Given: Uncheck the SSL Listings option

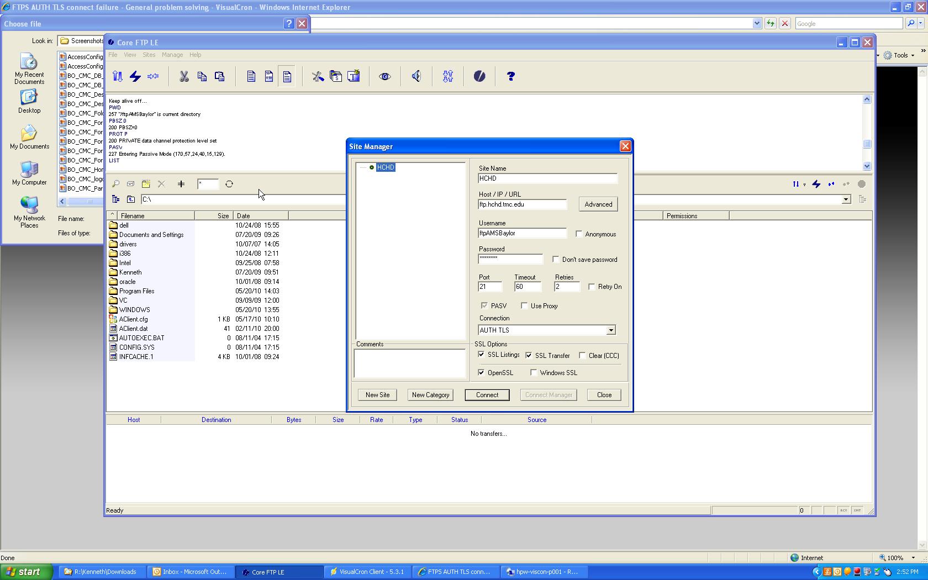Looking at the screenshot, I should click(482, 355).
